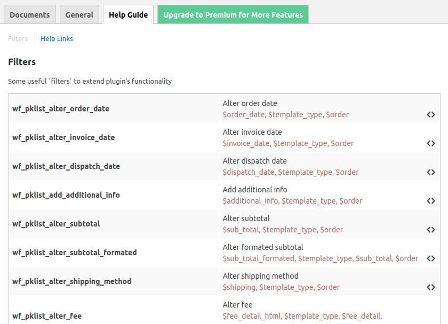Switch to the General tab
The width and height of the screenshot is (448, 324).
pyautogui.click(x=79, y=14)
